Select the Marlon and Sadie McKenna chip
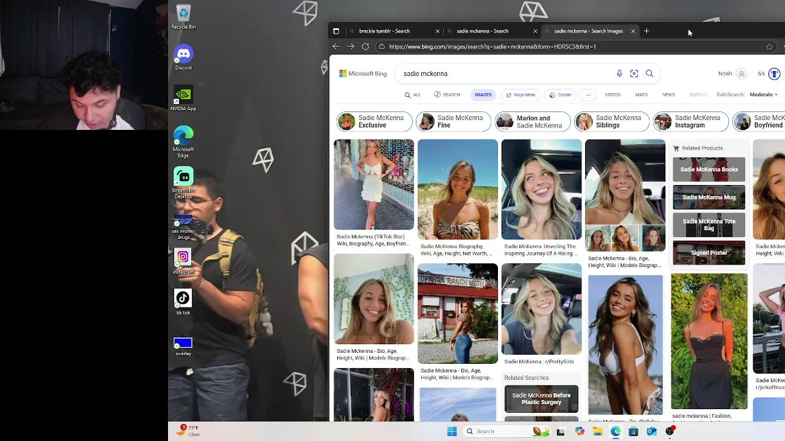Screen dimensions: 785x441 point(532,122)
